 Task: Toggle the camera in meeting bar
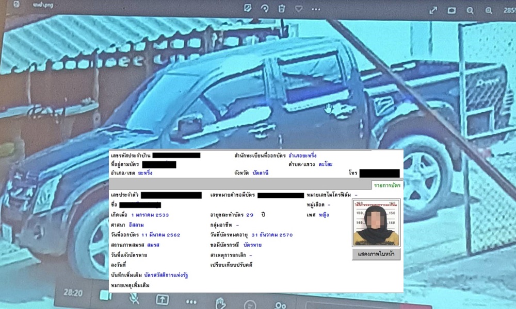(105, 295)
